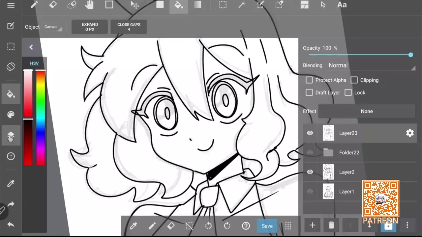Select the Gradient tool

(197, 5)
